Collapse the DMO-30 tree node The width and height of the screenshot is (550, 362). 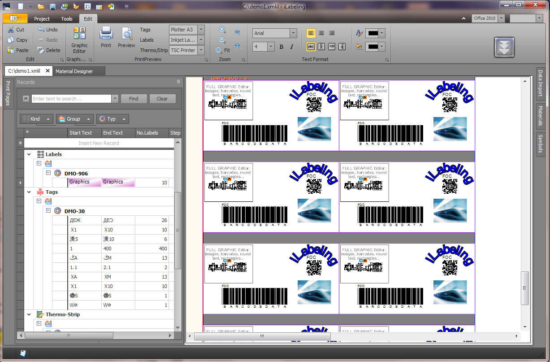click(x=48, y=211)
